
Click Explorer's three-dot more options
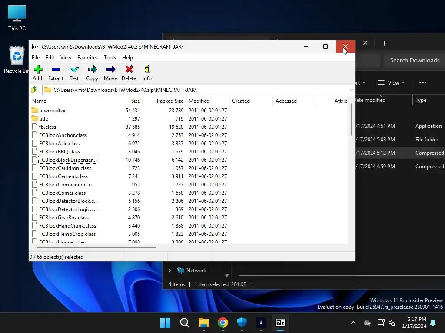[x=422, y=83]
